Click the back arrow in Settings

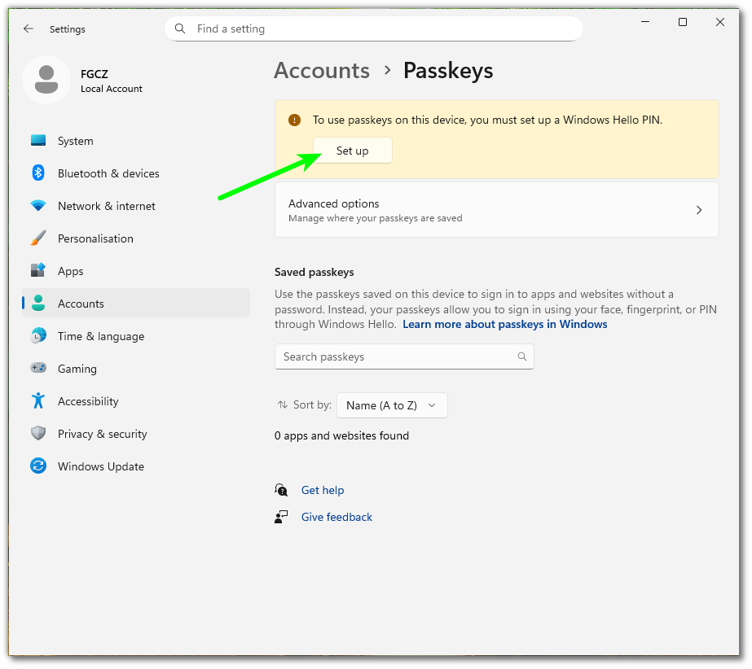(x=29, y=28)
